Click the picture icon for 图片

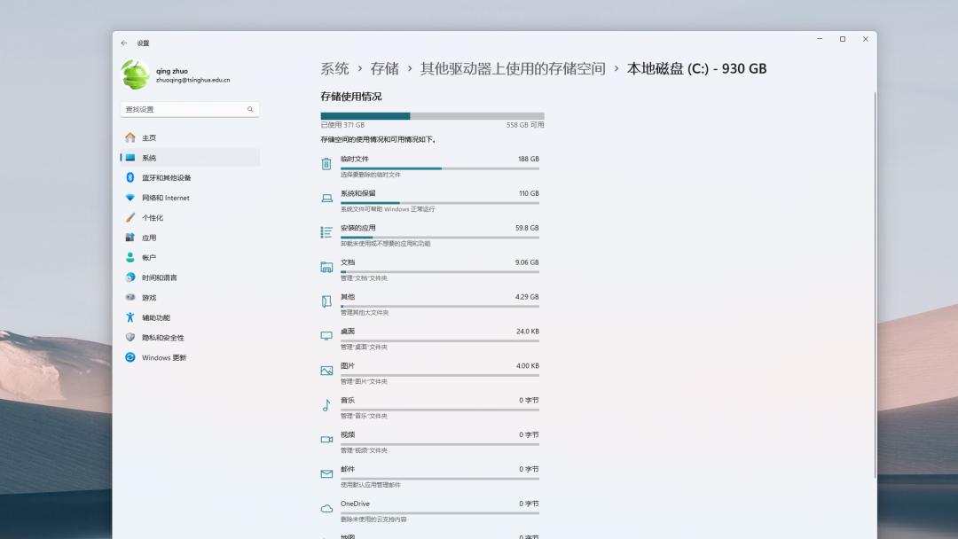pyautogui.click(x=326, y=371)
